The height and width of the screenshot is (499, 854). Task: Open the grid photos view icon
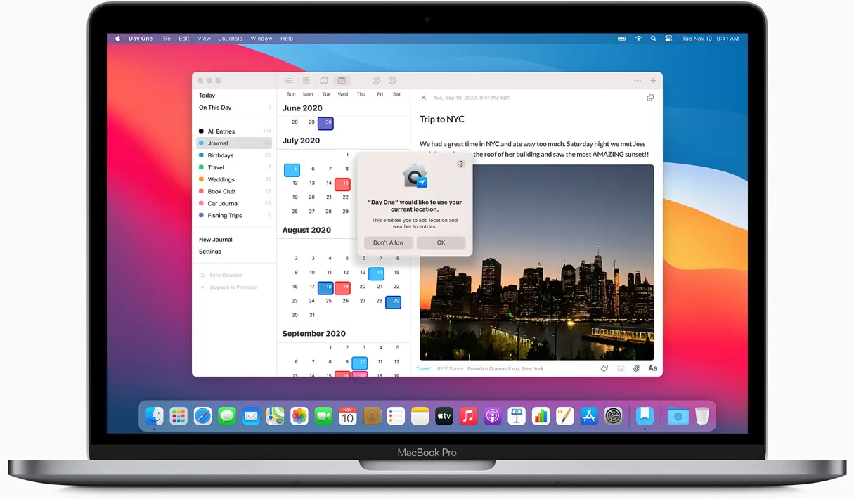pos(306,80)
